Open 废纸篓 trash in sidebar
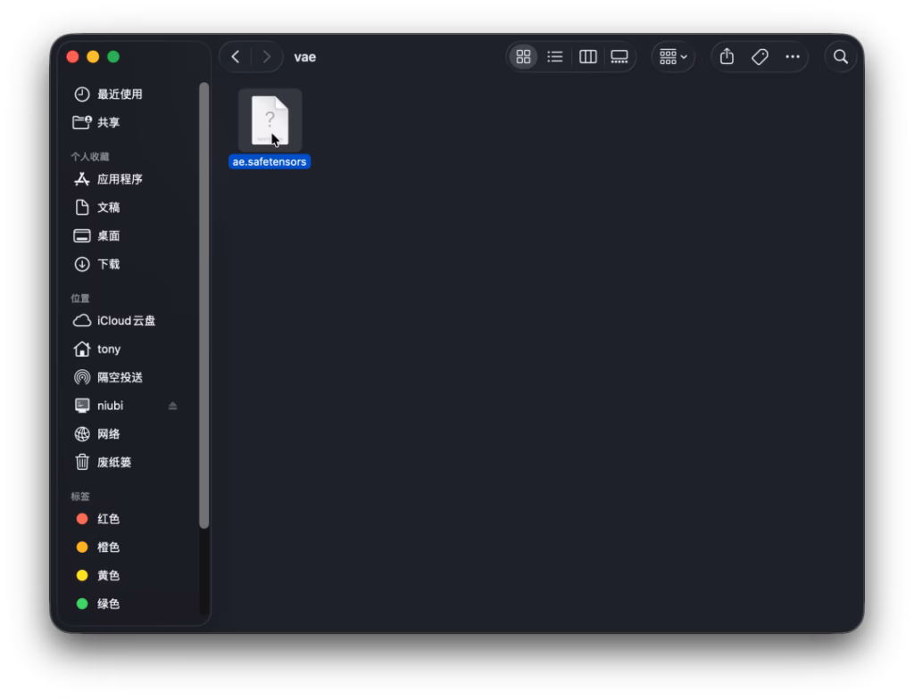This screenshot has width=914, height=699. point(113,462)
